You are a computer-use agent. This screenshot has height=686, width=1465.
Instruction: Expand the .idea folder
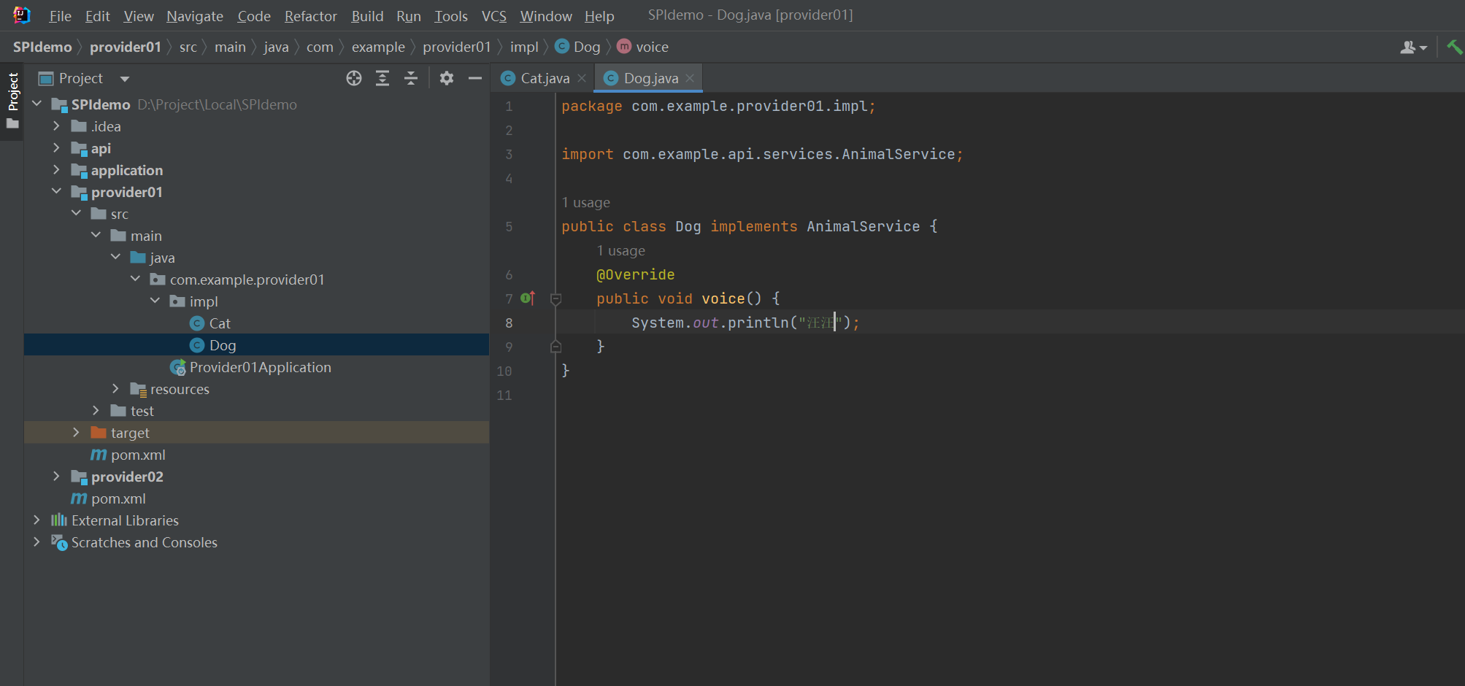[56, 126]
